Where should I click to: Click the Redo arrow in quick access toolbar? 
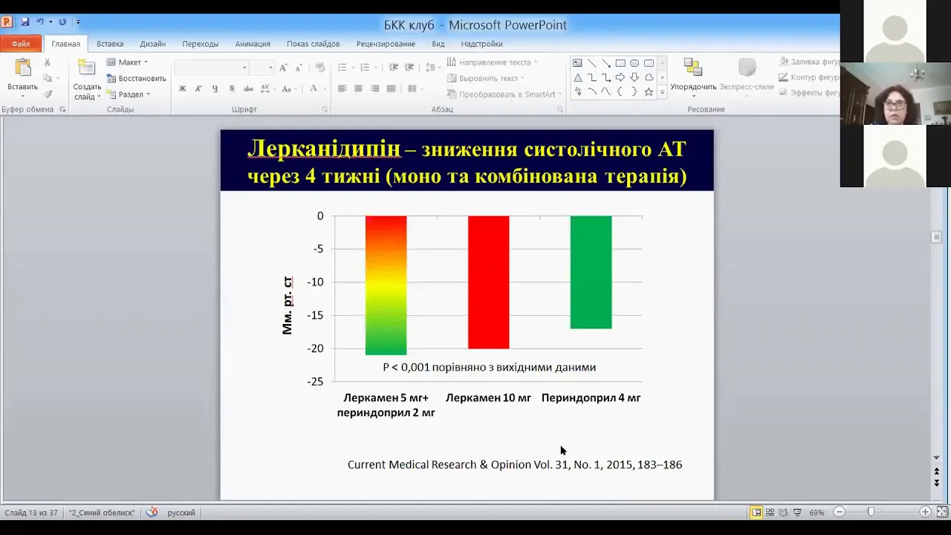(x=62, y=22)
